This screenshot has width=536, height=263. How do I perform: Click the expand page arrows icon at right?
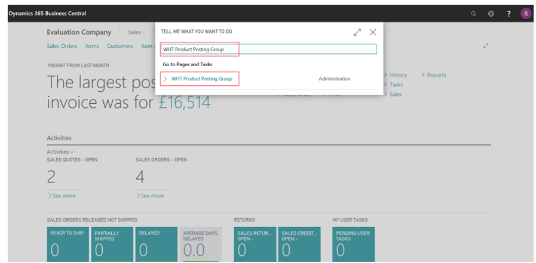pos(486,45)
